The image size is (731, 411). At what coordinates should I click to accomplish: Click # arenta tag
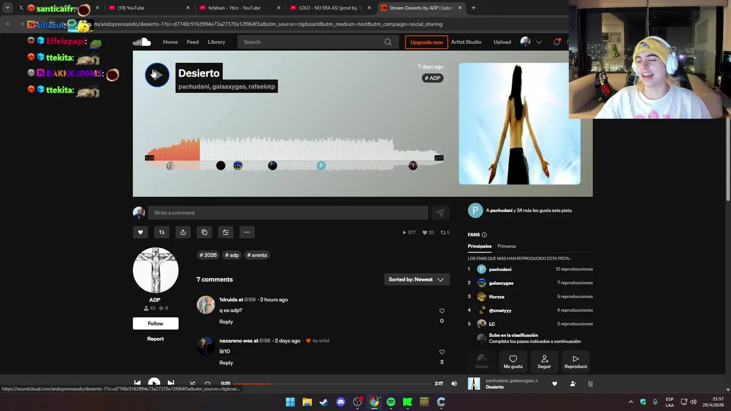coord(257,255)
